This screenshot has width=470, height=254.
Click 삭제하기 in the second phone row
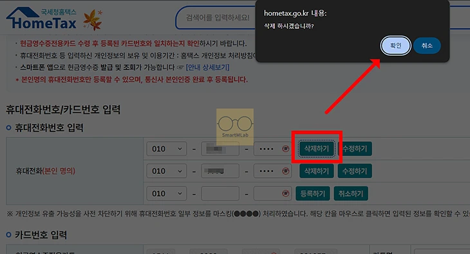(x=317, y=171)
